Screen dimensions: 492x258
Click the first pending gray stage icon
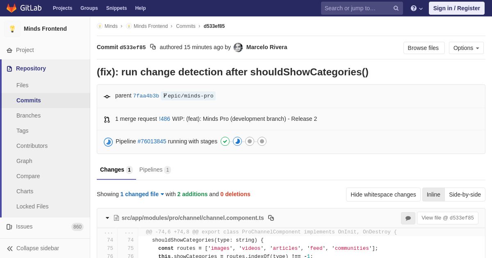point(250,141)
